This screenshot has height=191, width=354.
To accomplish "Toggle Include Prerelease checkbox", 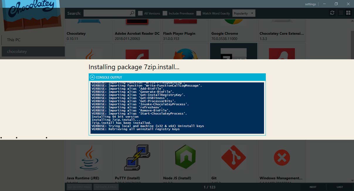I will (x=165, y=13).
